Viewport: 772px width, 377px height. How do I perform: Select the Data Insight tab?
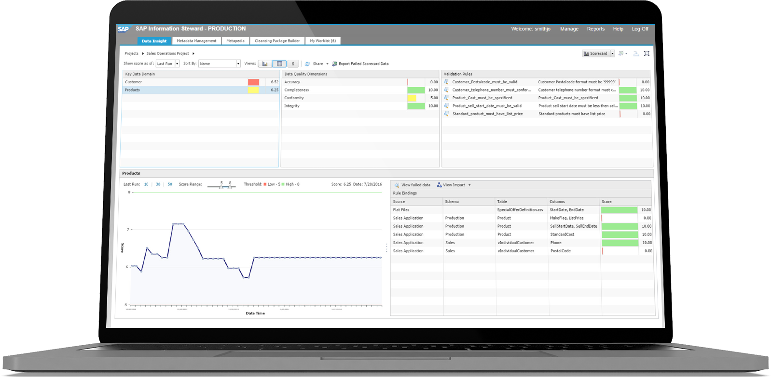(x=154, y=41)
